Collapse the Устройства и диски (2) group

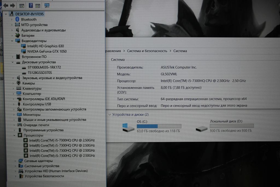(110, 115)
